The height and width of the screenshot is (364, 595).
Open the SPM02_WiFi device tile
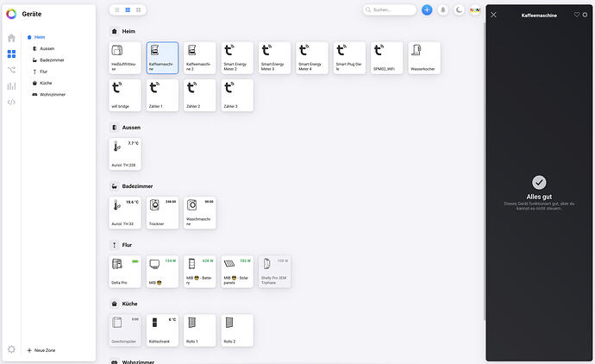(387, 58)
